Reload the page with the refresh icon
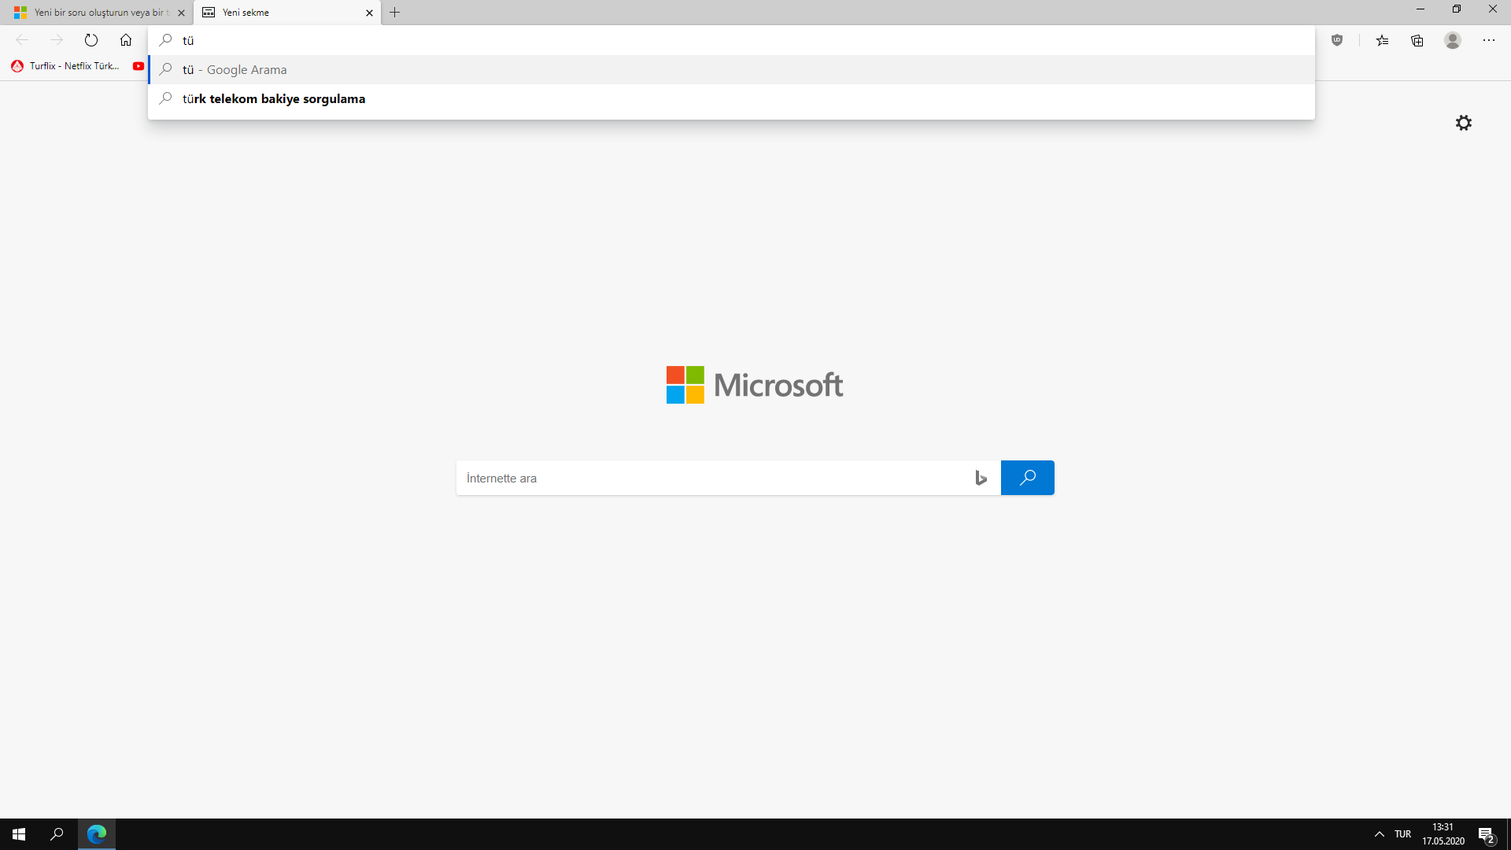The image size is (1511, 850). tap(91, 40)
